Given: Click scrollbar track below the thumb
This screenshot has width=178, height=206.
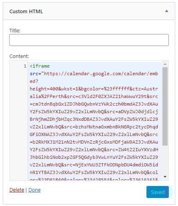Looking at the screenshot, I should pyautogui.click(x=165, y=160).
